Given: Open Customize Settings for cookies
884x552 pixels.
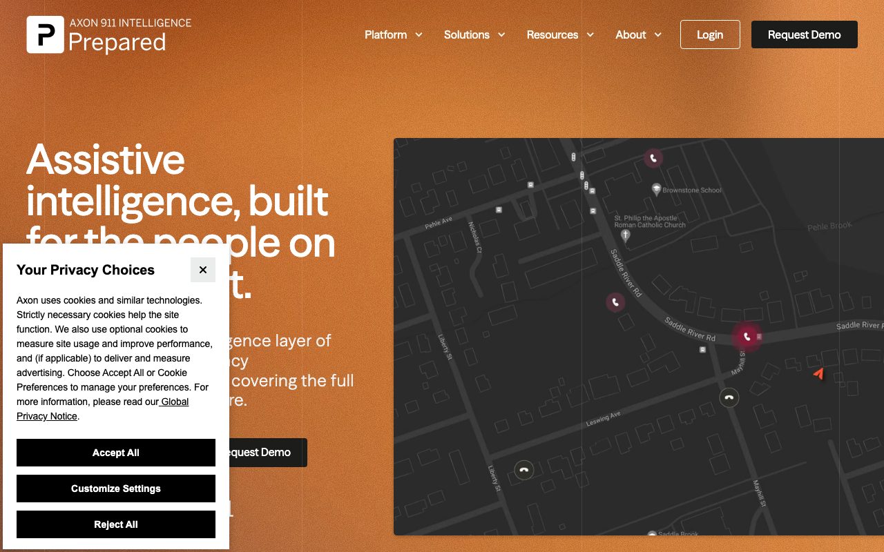Looking at the screenshot, I should click(x=116, y=489).
